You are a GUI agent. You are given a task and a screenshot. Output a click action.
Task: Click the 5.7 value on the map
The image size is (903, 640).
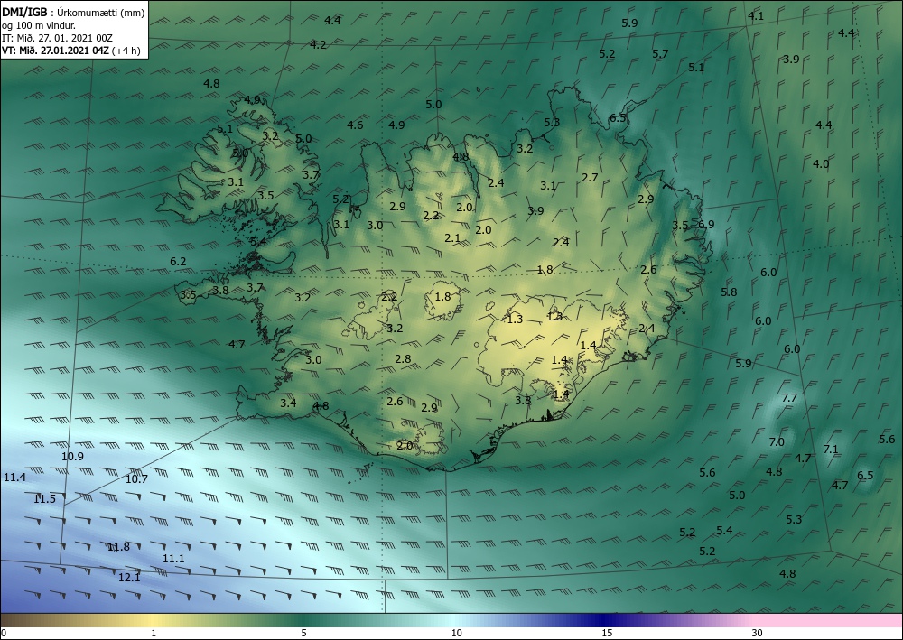(x=660, y=53)
